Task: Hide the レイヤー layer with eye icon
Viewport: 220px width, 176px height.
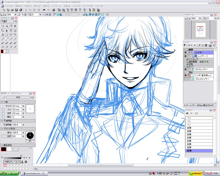Action: pos(185,53)
